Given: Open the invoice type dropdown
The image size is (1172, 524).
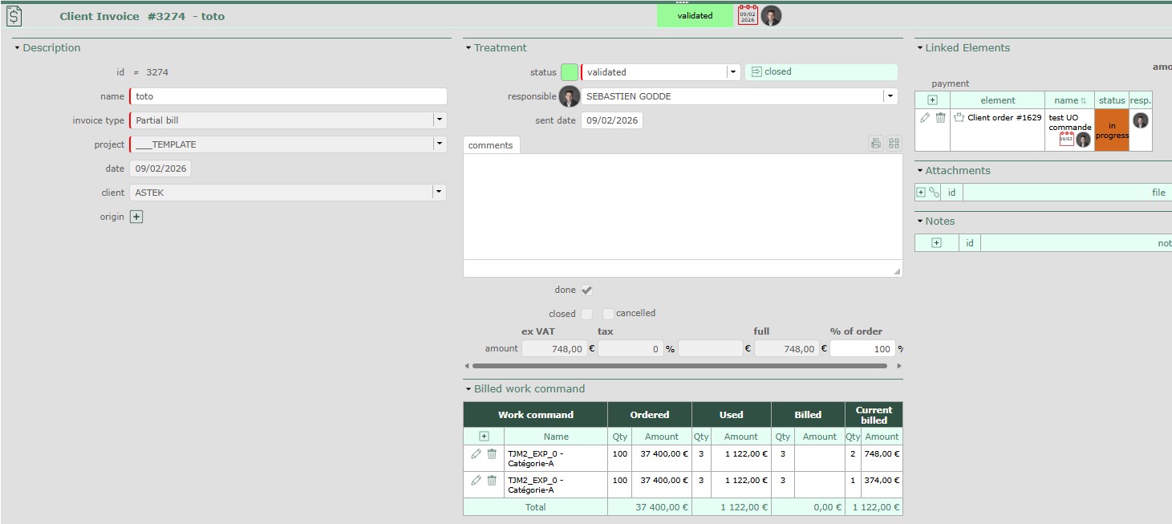Looking at the screenshot, I should (x=439, y=120).
